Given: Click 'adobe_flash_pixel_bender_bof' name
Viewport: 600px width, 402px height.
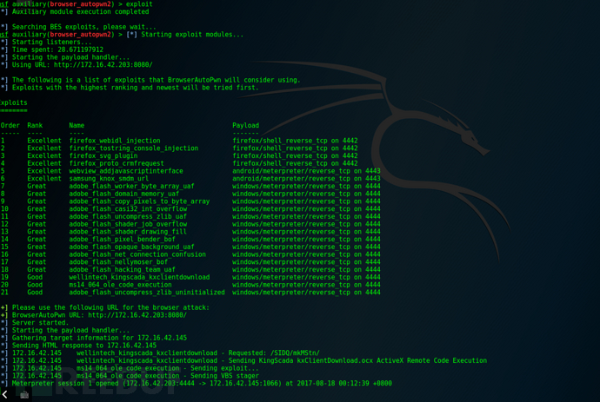Looking at the screenshot, I should pyautogui.click(x=122, y=240).
